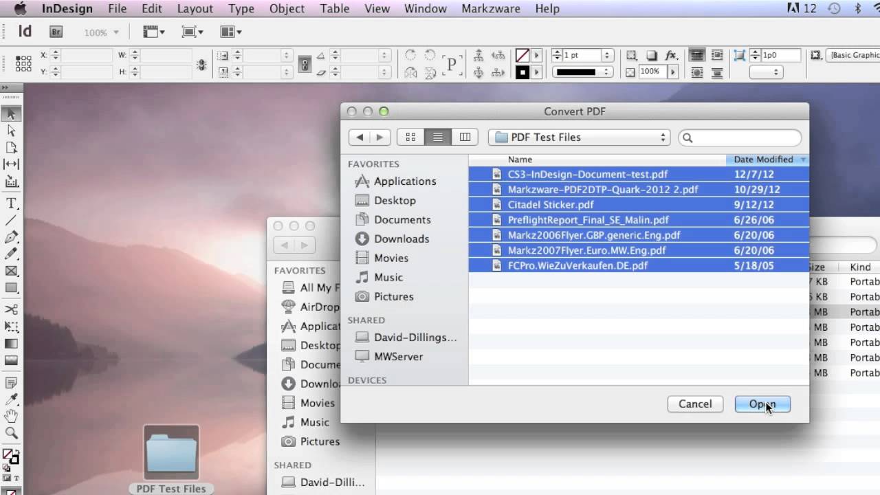The width and height of the screenshot is (880, 495).
Task: Switch dialog to icon view
Action: click(410, 137)
